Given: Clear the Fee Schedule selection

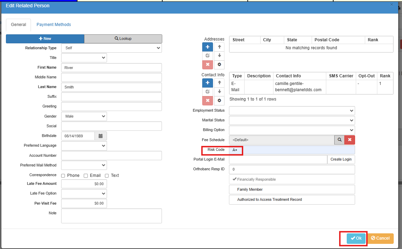Looking at the screenshot, I should pyautogui.click(x=350, y=140).
